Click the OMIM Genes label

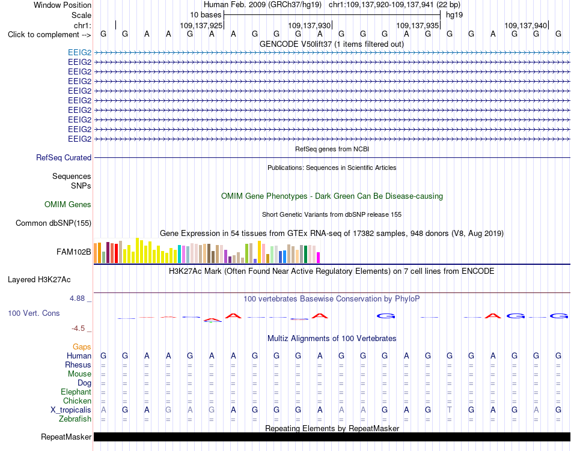68,204
